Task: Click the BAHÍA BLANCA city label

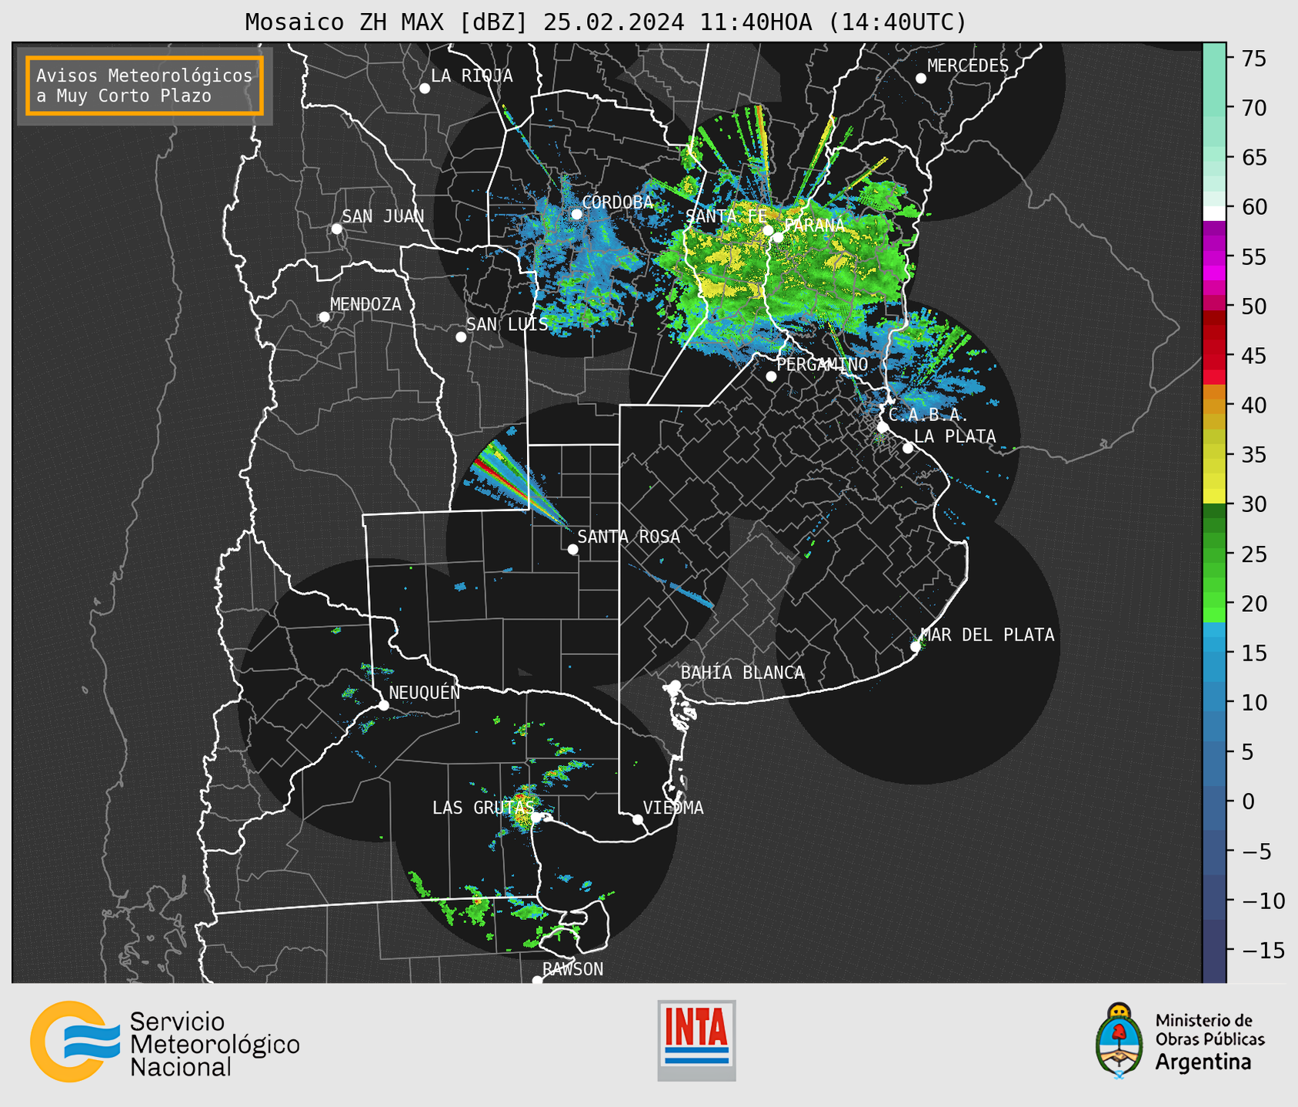Action: click(x=742, y=673)
